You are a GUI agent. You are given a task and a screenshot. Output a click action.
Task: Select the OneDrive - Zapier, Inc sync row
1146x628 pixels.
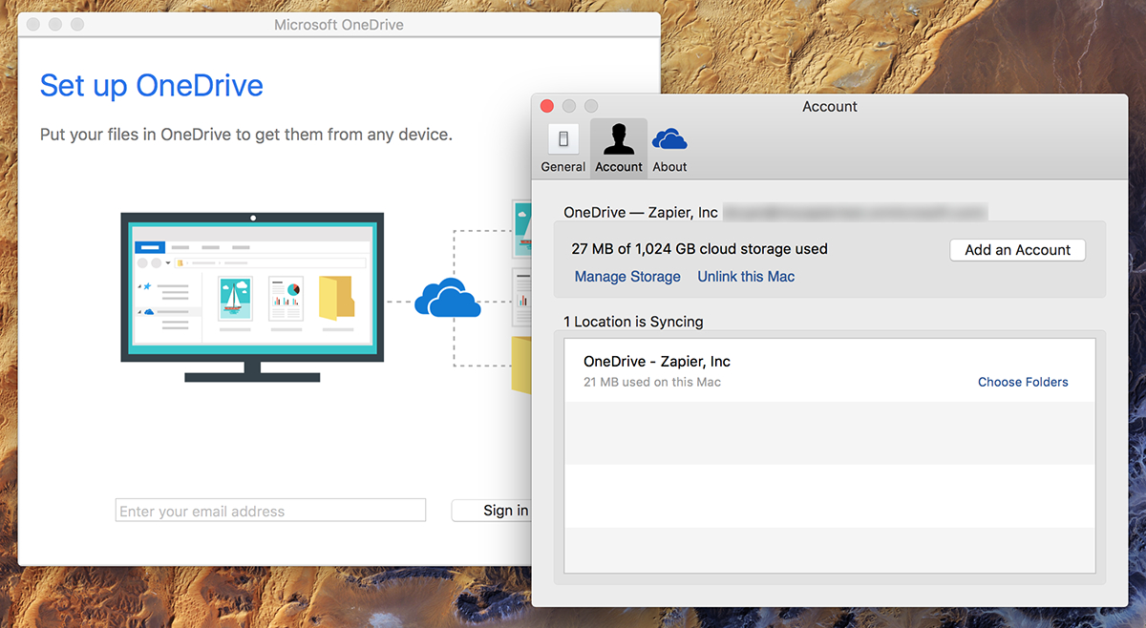(x=764, y=370)
